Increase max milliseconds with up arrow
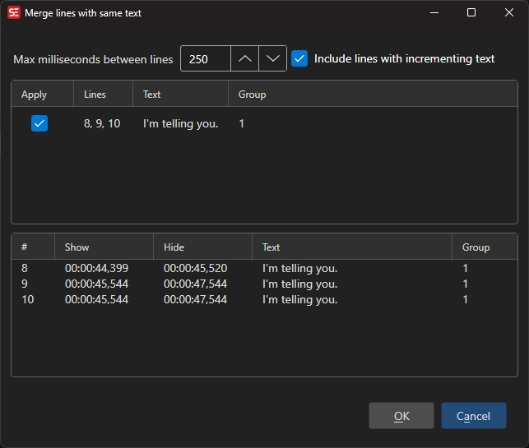Image resolution: width=529 pixels, height=448 pixels. [244, 59]
